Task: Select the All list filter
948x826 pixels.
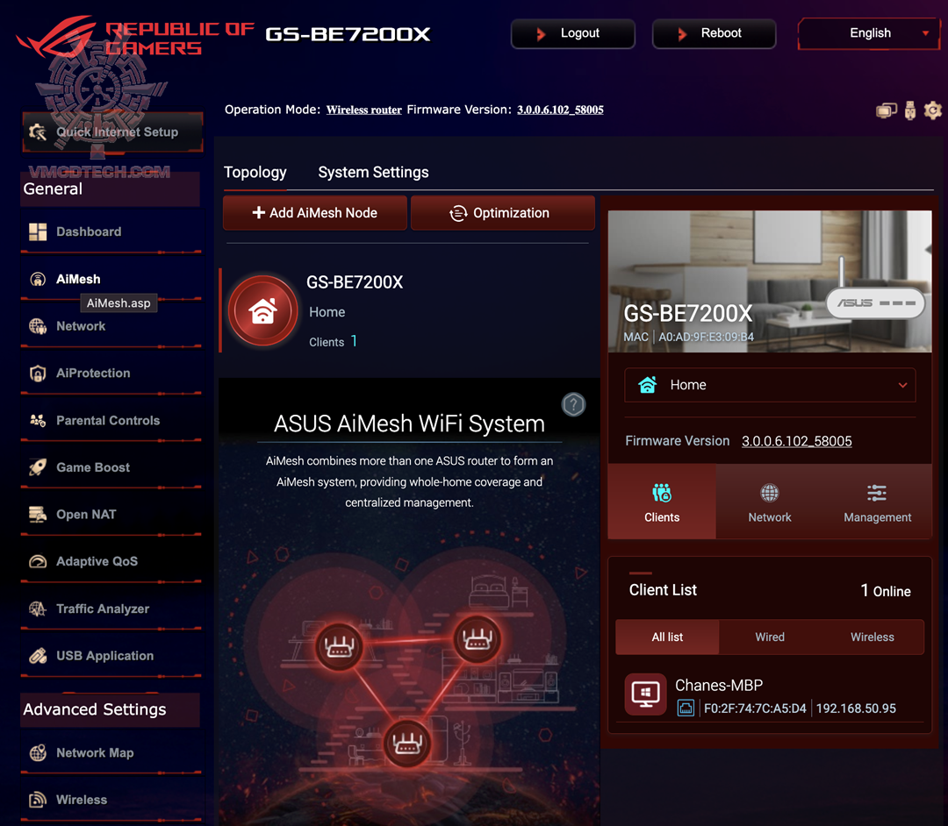Action: tap(666, 637)
